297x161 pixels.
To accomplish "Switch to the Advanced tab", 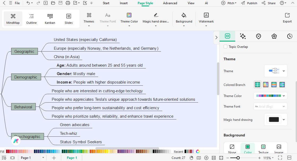I will point(170,3).
